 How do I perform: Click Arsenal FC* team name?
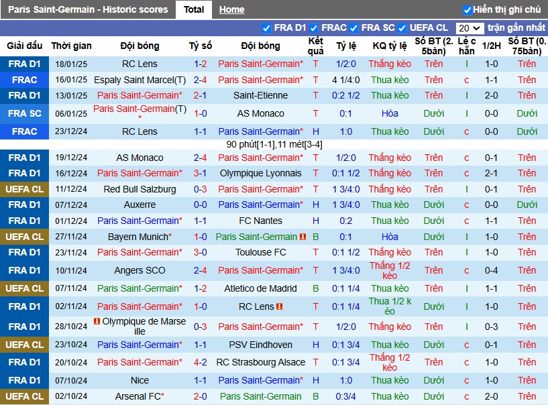tap(140, 396)
